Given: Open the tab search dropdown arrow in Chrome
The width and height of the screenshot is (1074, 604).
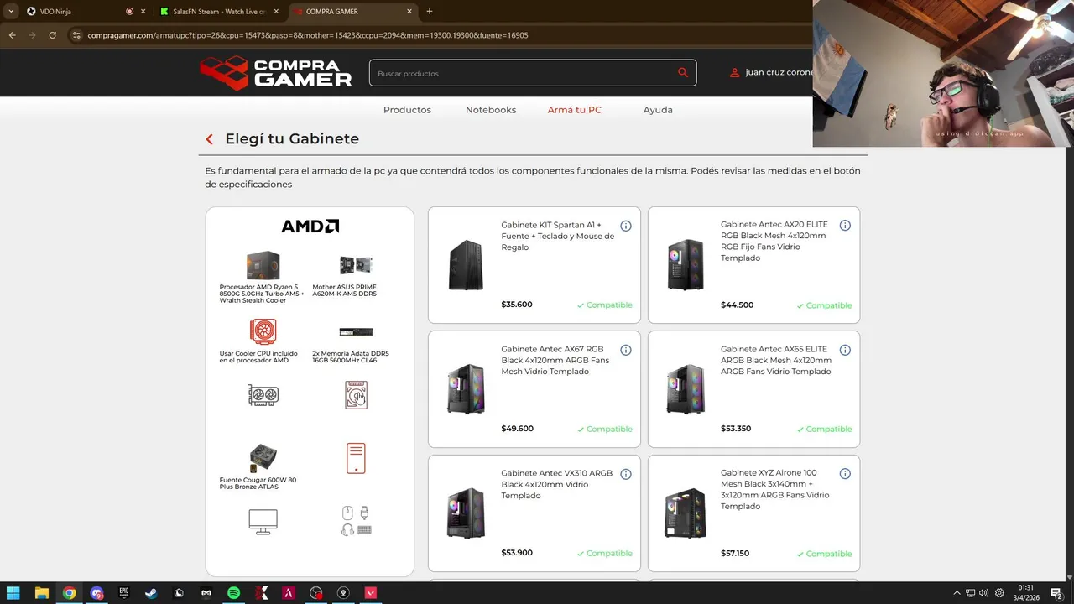Looking at the screenshot, I should coord(11,12).
